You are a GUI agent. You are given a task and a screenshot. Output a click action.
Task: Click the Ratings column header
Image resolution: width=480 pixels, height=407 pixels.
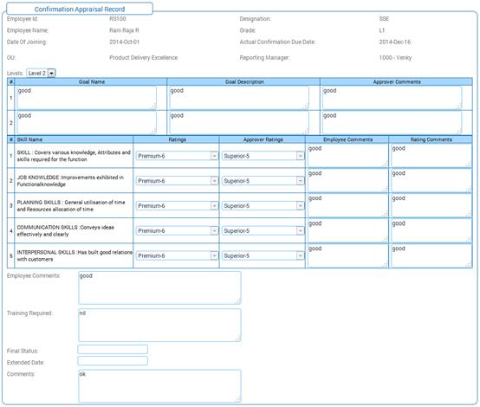[x=177, y=139]
